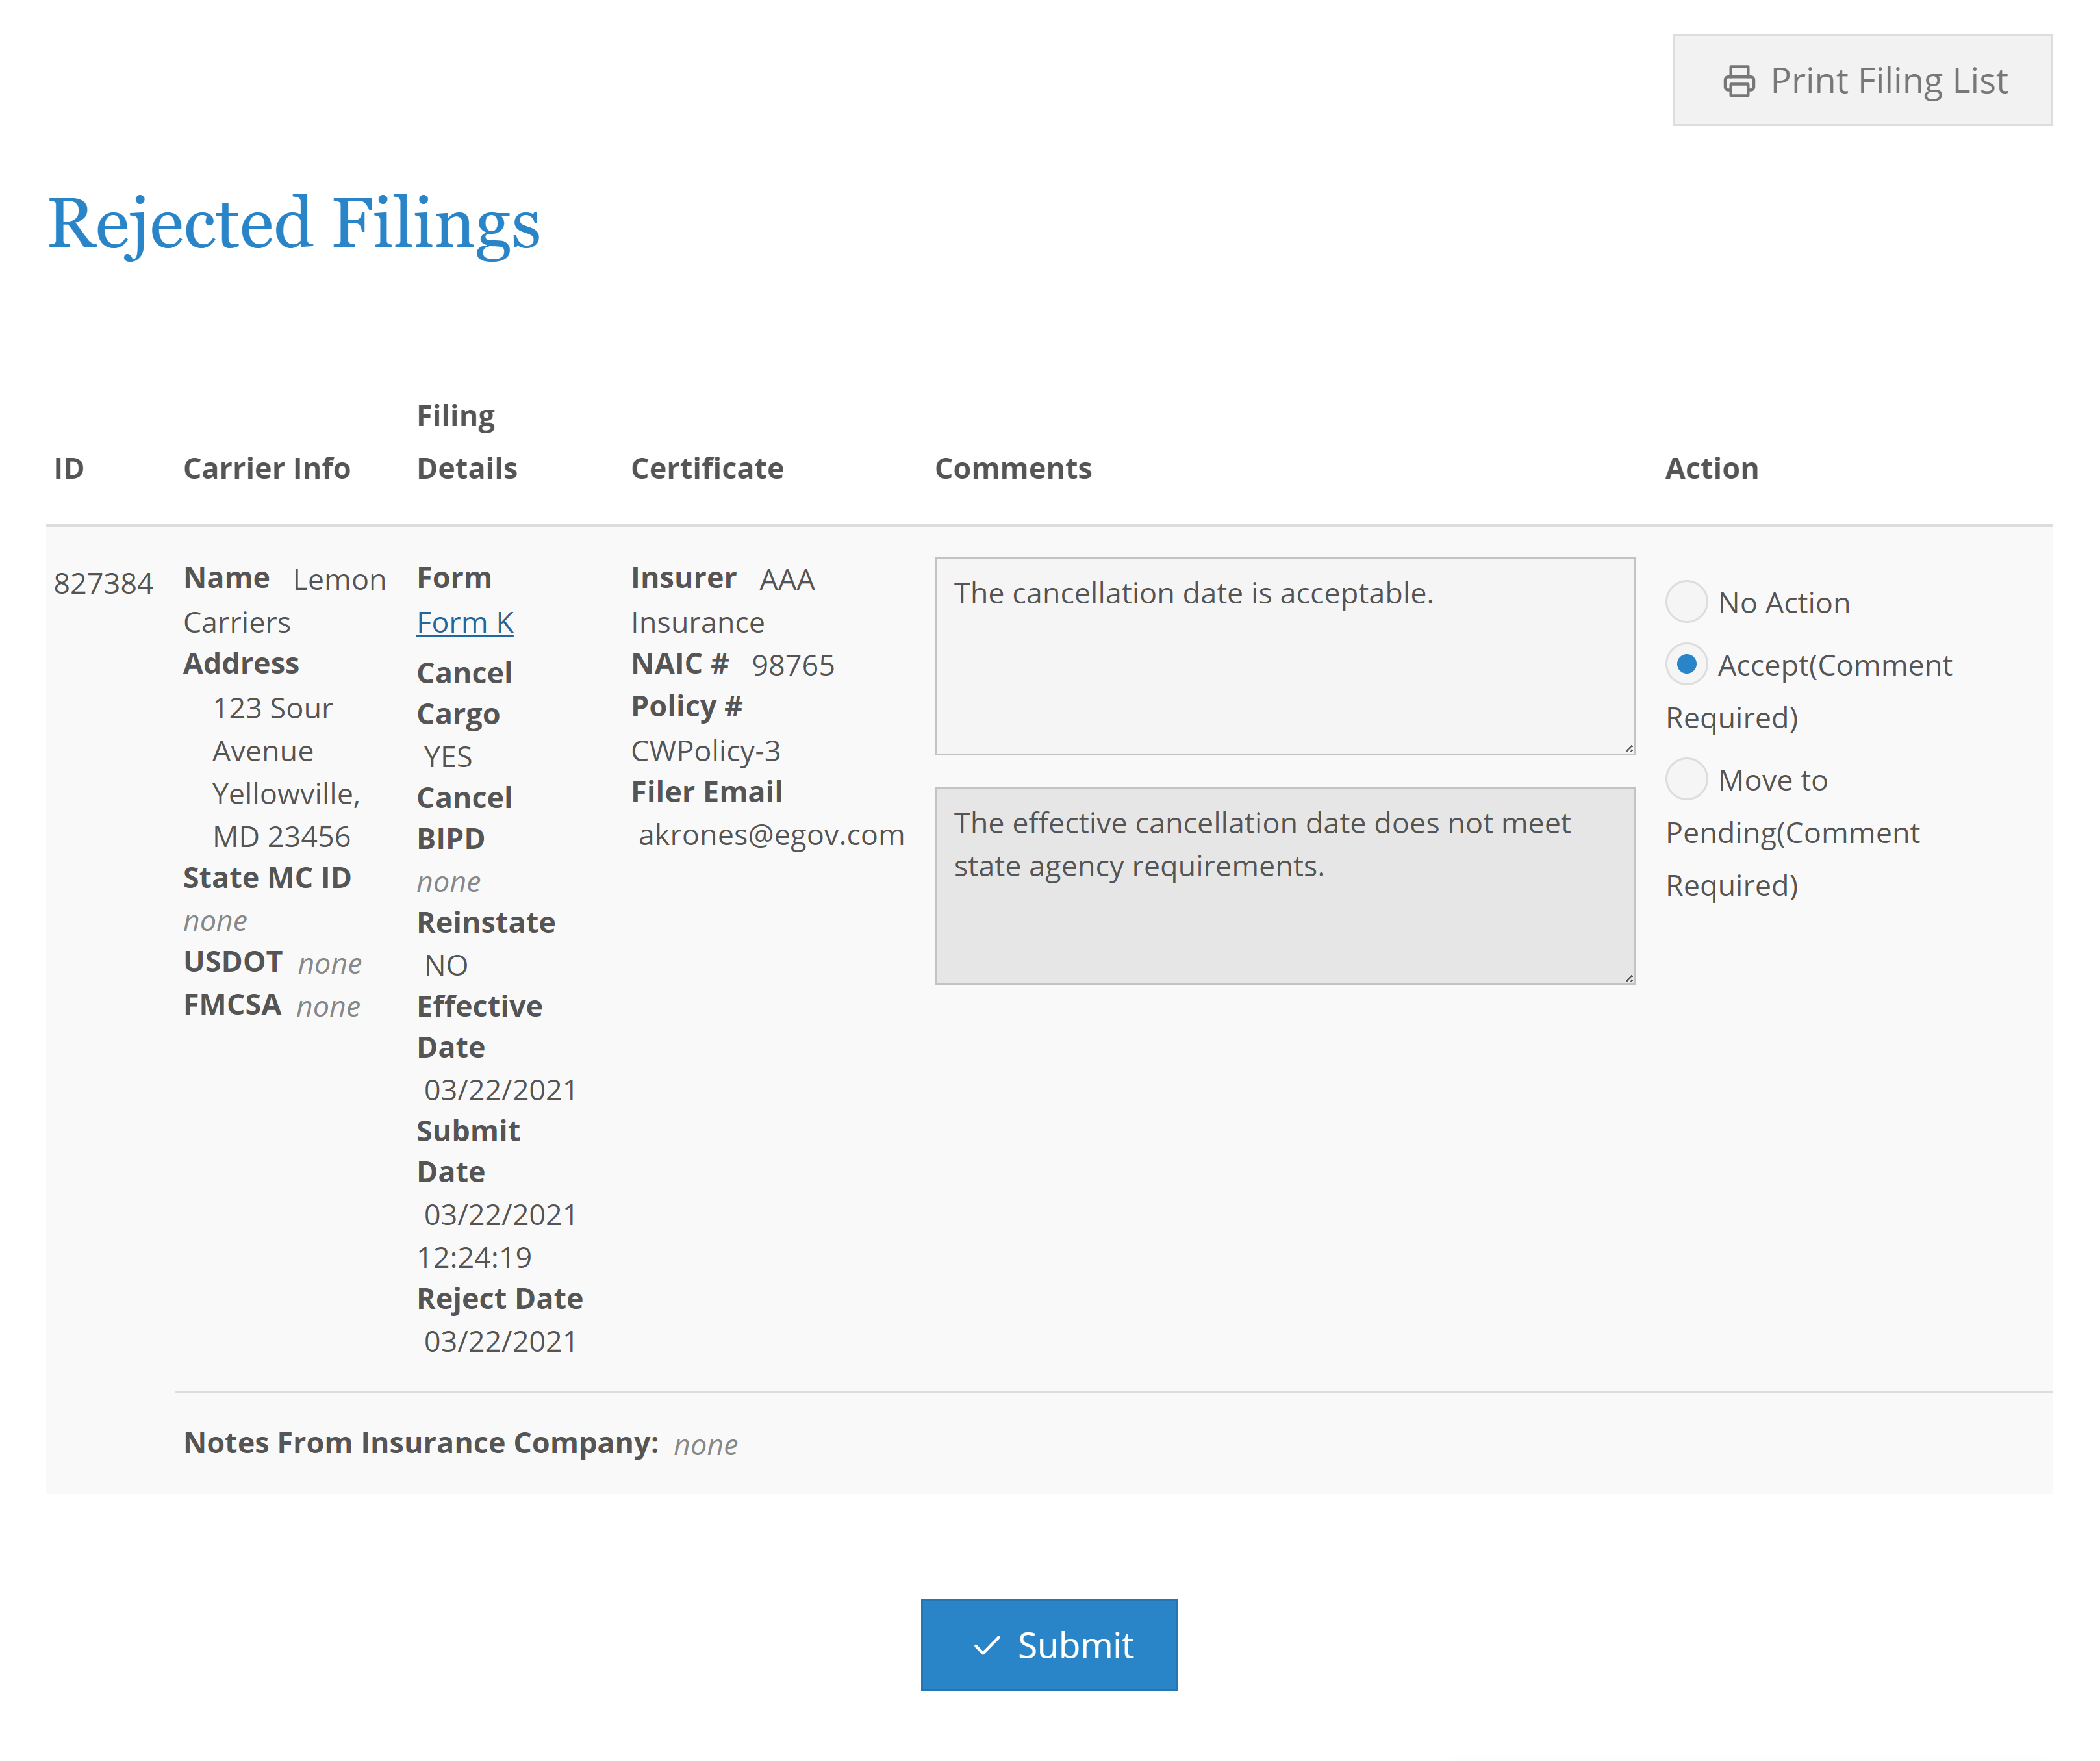2100x1761 pixels.
Task: Select Accept(Comment Required) option
Action: (x=1687, y=663)
